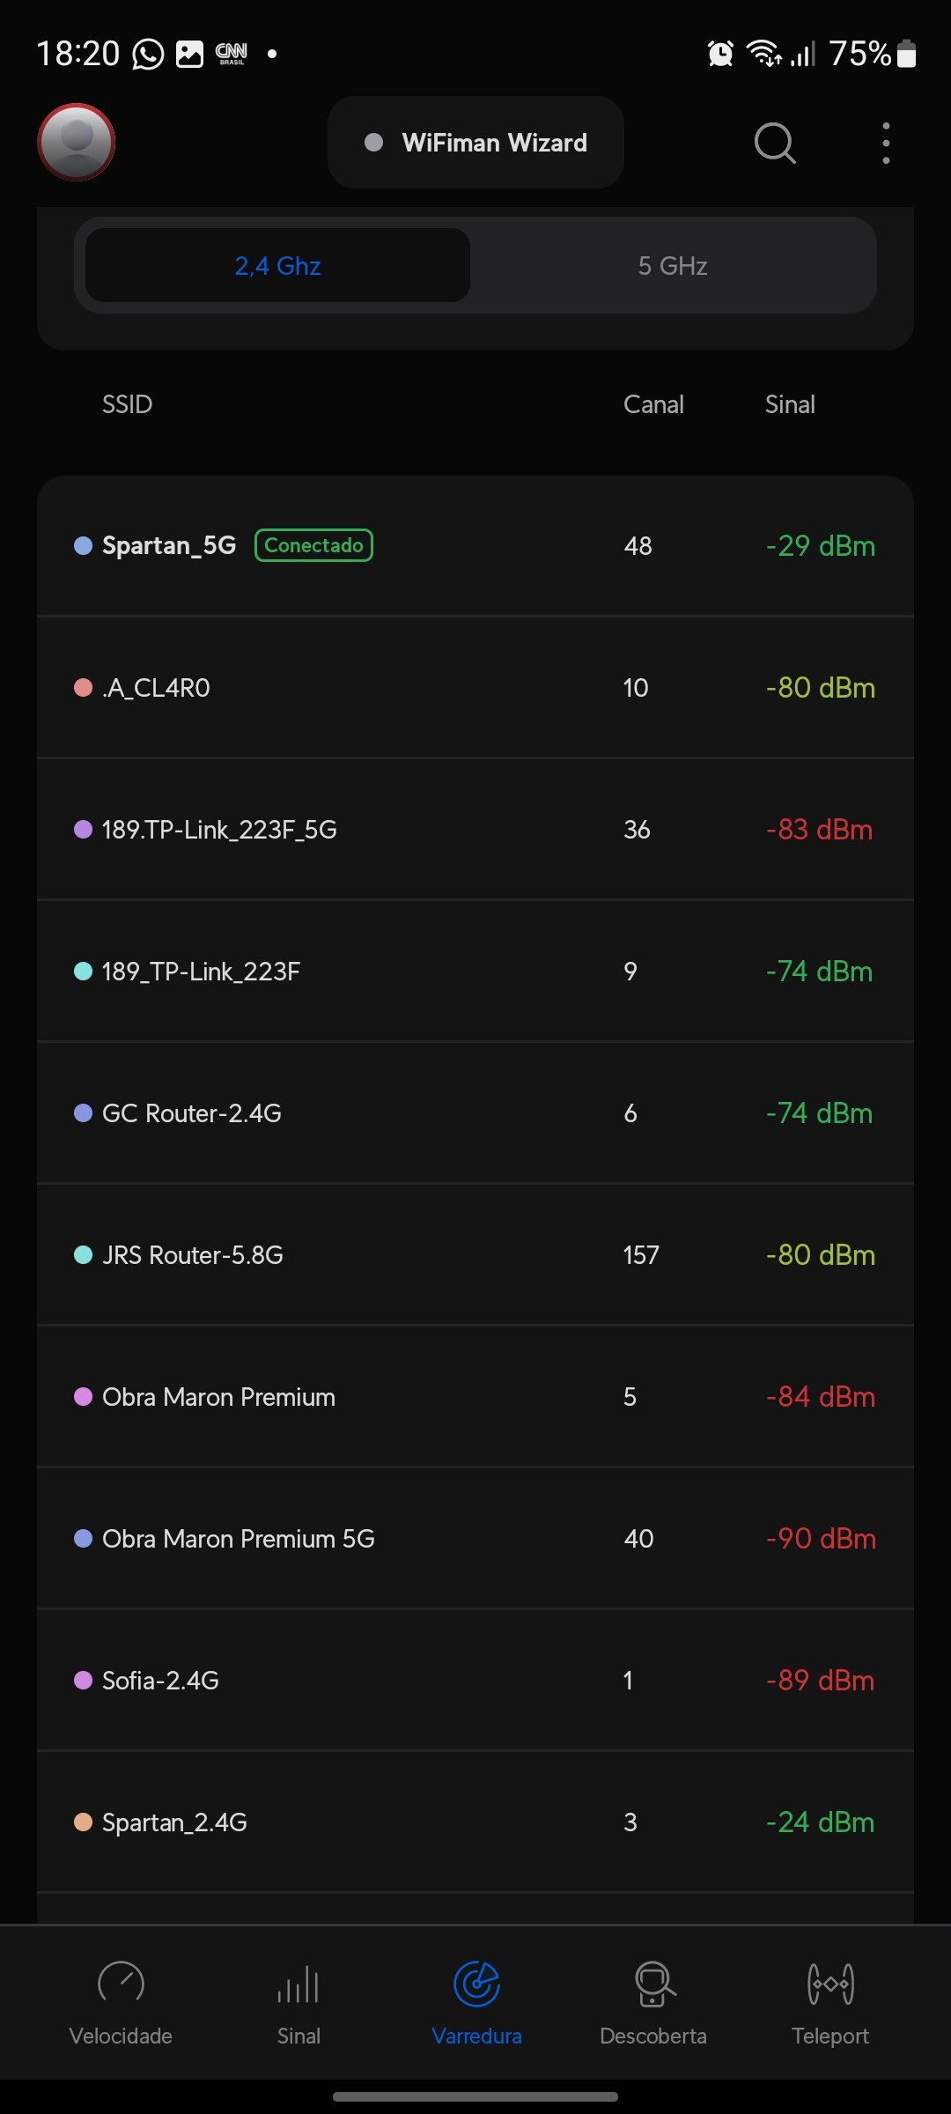Viewport: 951px width, 2114px height.
Task: Open the Sinal signal bars tab
Action: [299, 2001]
